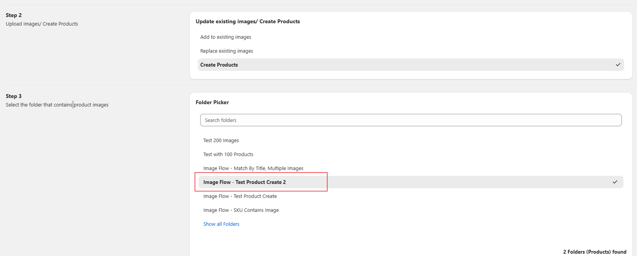
Task: Click the checkmark beside Create Products
Action: (x=618, y=65)
